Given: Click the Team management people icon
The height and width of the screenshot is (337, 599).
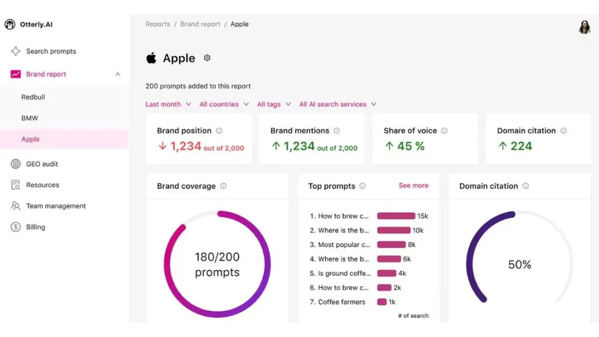Looking at the screenshot, I should pos(16,206).
